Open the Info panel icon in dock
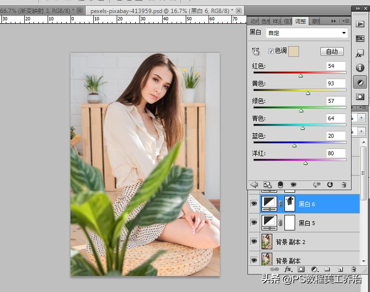This screenshot has height=292, width=370. tap(360, 68)
